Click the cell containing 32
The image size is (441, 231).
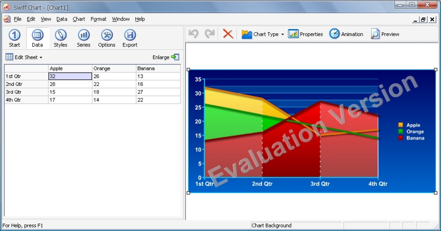[70, 76]
